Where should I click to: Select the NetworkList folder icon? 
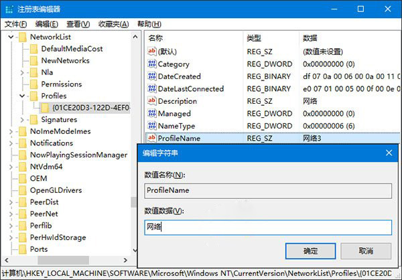click(x=23, y=37)
